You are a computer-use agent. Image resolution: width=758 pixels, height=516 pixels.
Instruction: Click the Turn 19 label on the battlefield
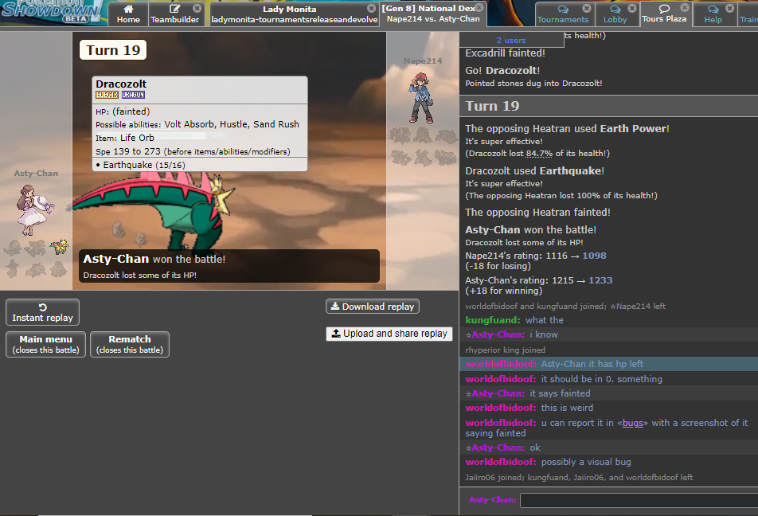click(113, 50)
